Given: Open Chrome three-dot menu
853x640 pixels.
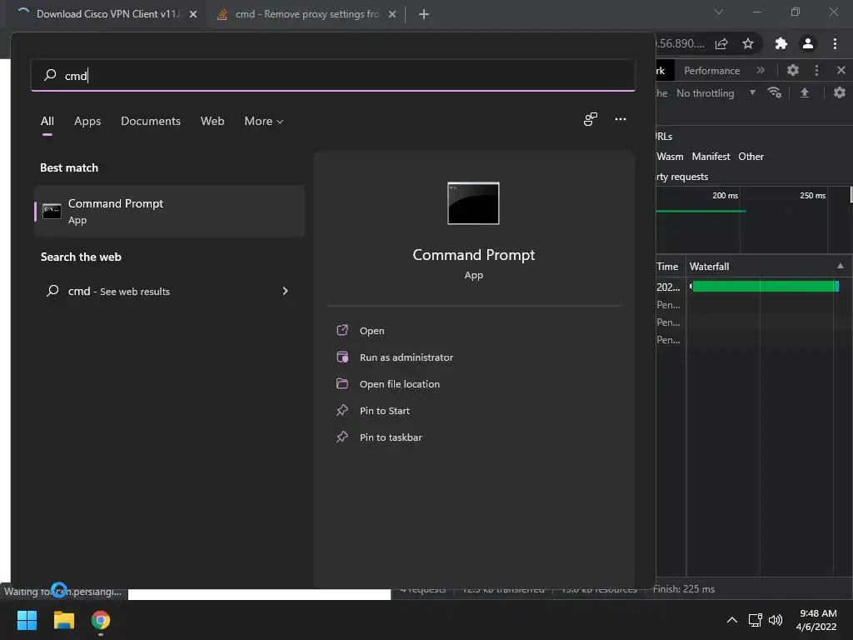Looking at the screenshot, I should click(x=835, y=43).
